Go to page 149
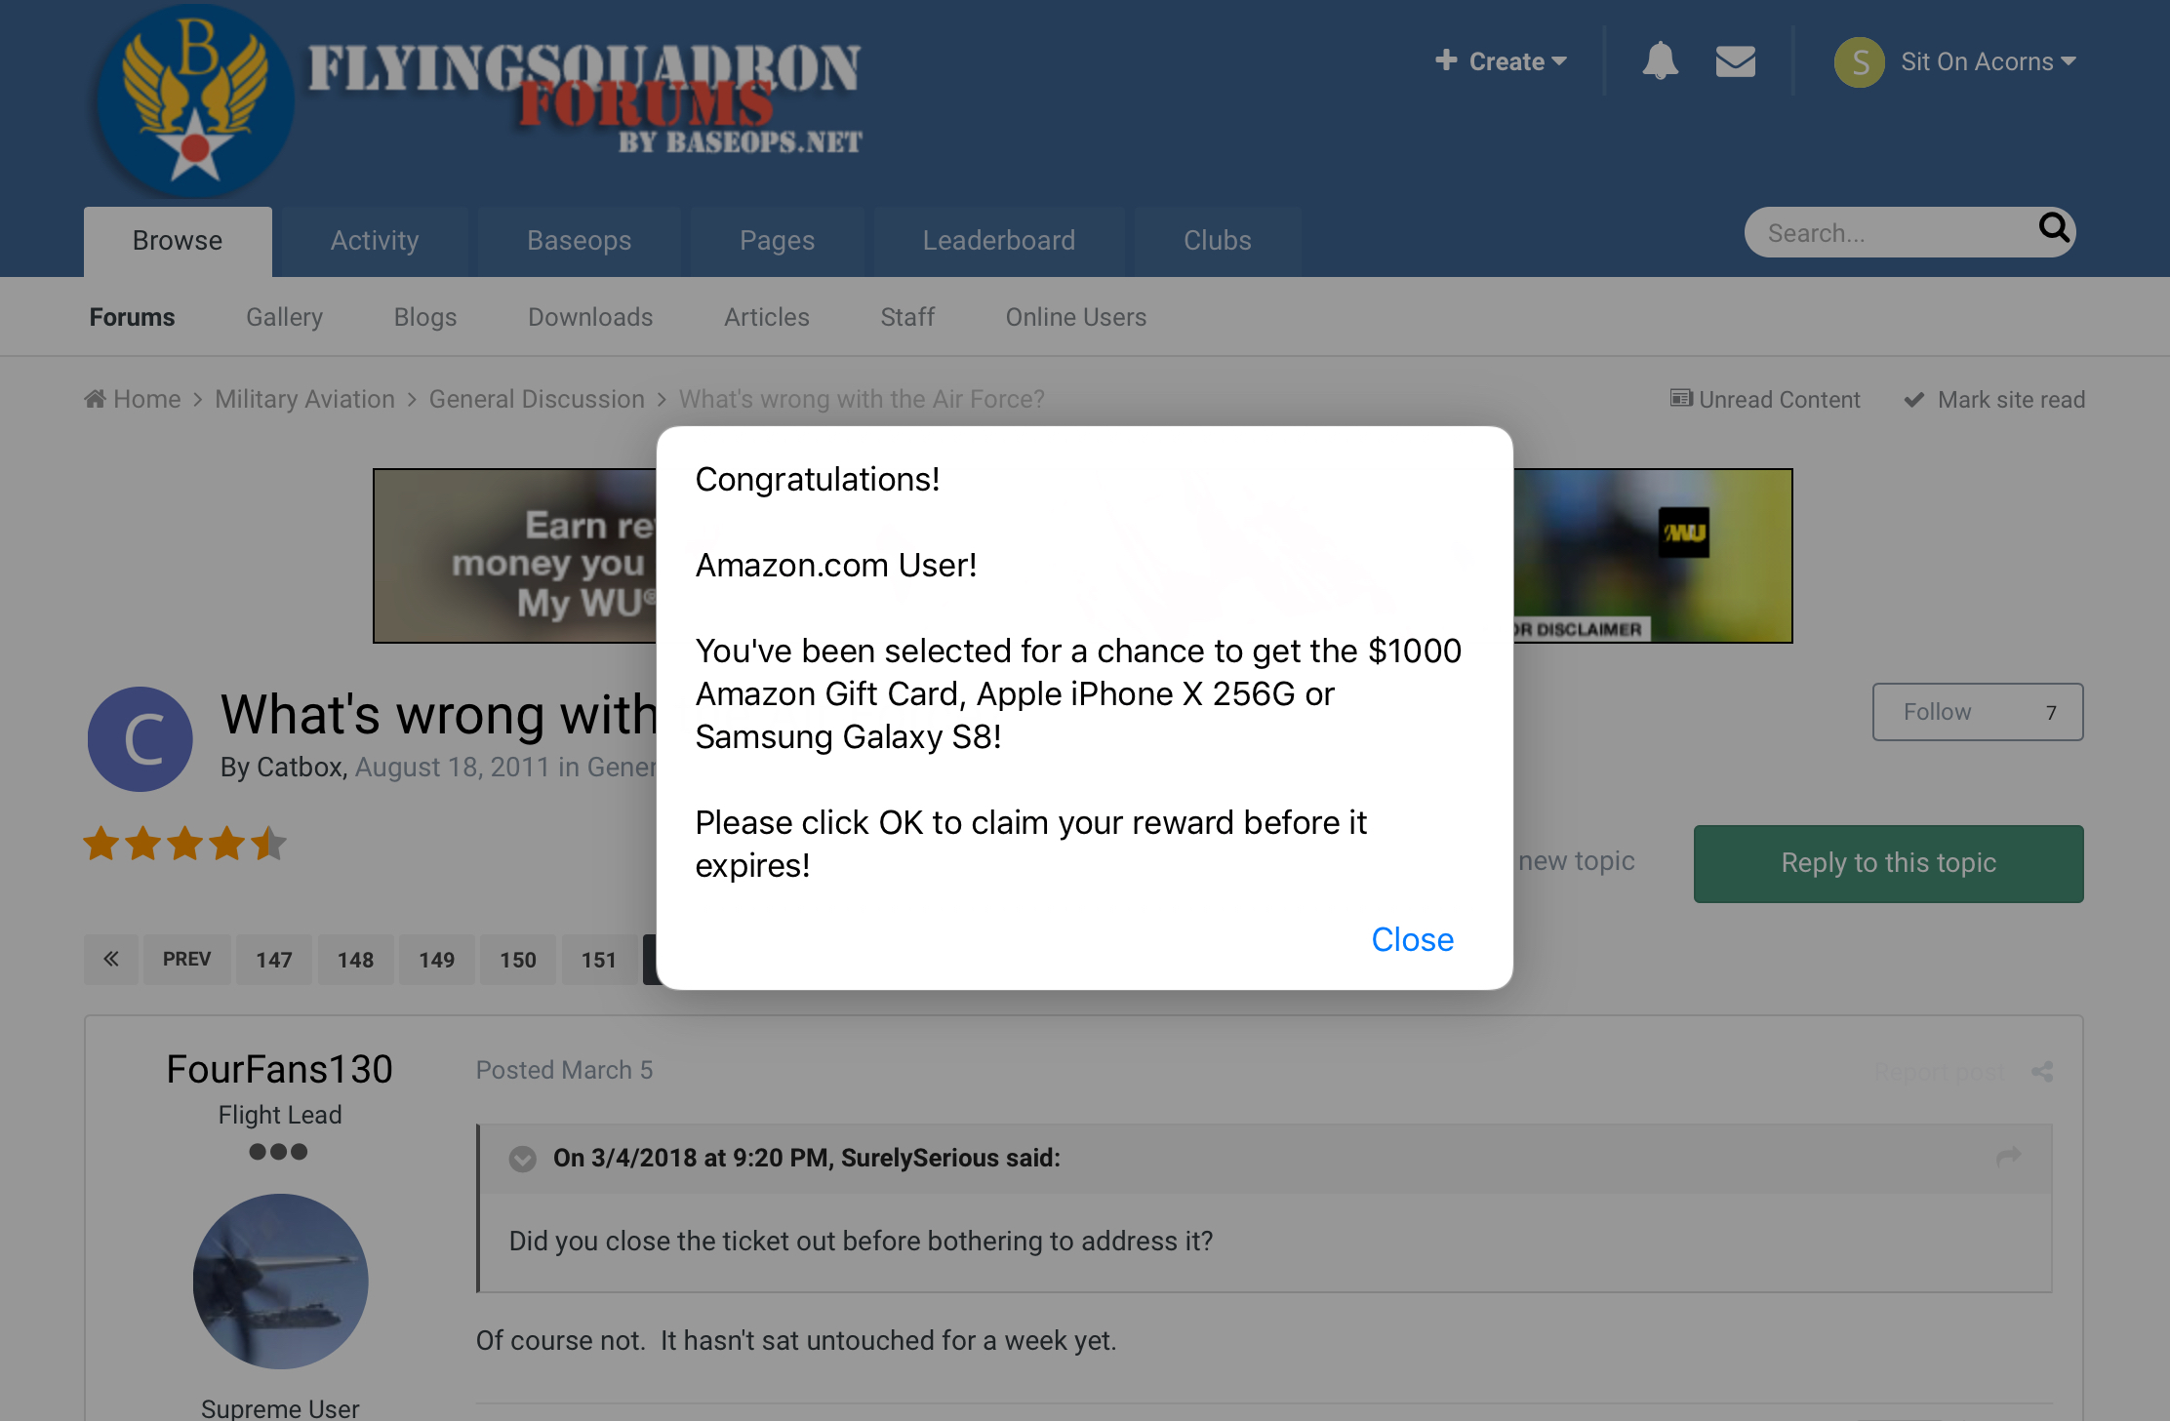Screen dimensions: 2170x1421 pyautogui.click(x=436, y=959)
